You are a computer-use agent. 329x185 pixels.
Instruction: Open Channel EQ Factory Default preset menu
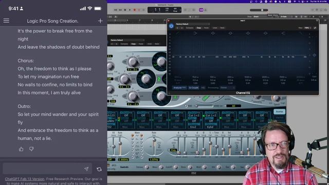click(192, 24)
